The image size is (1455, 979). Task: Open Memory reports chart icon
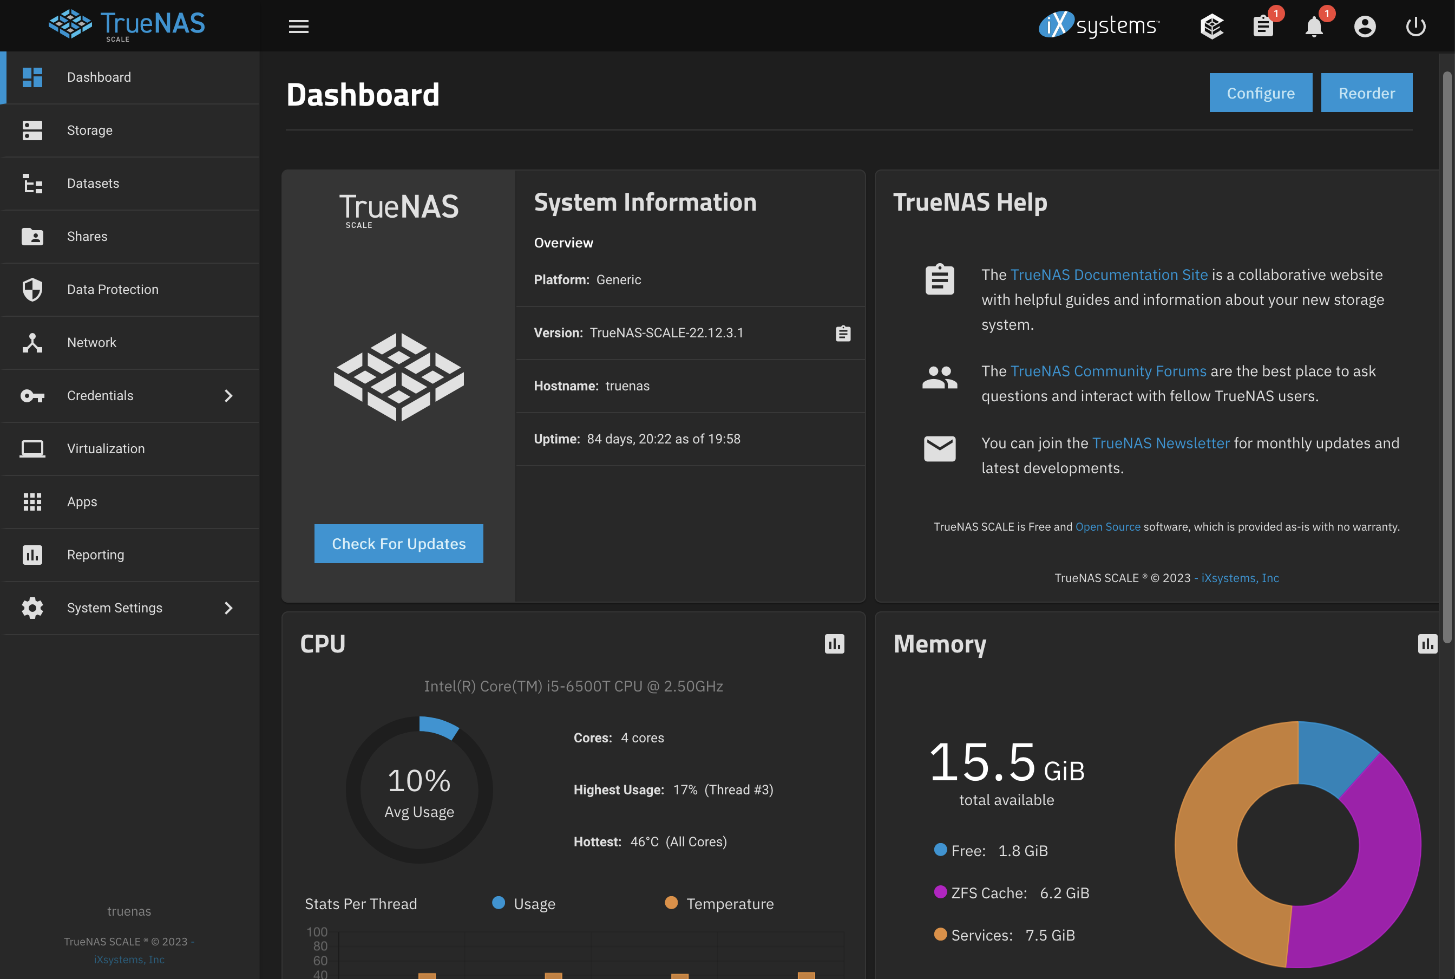(x=1427, y=644)
